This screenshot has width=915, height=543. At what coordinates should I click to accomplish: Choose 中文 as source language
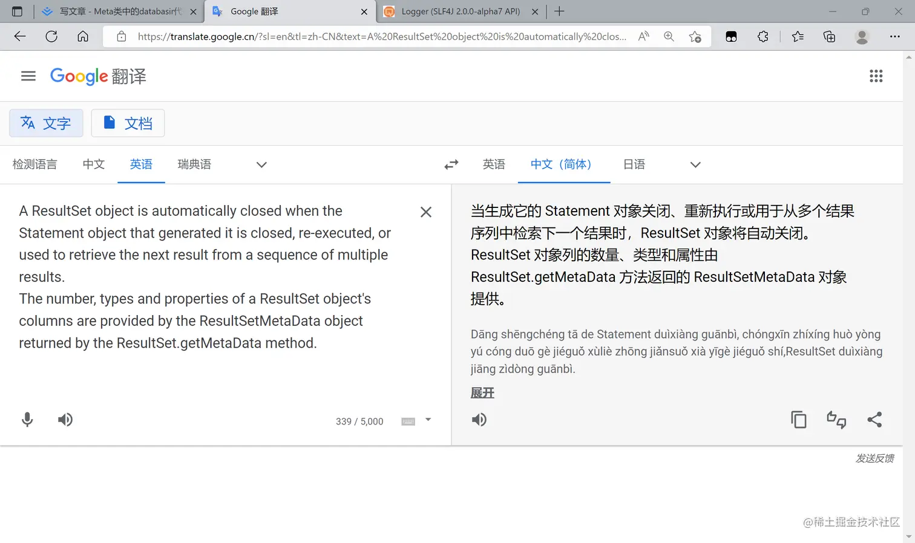(x=94, y=164)
